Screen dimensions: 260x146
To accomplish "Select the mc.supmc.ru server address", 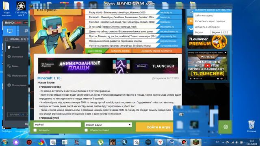I will [x=167, y=27].
